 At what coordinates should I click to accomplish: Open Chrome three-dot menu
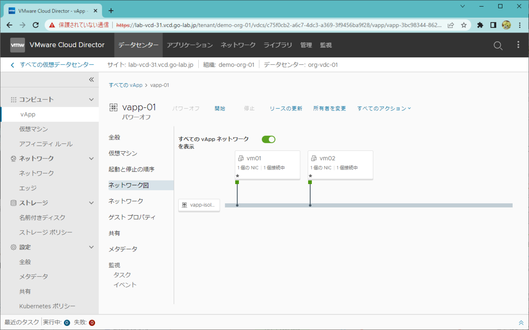520,25
